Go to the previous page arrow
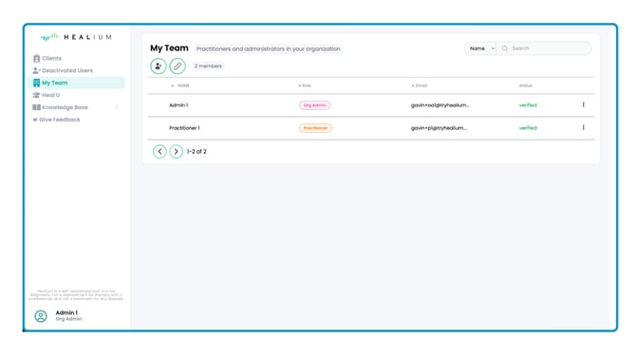Image resolution: width=636 pixels, height=357 pixels. coord(159,151)
